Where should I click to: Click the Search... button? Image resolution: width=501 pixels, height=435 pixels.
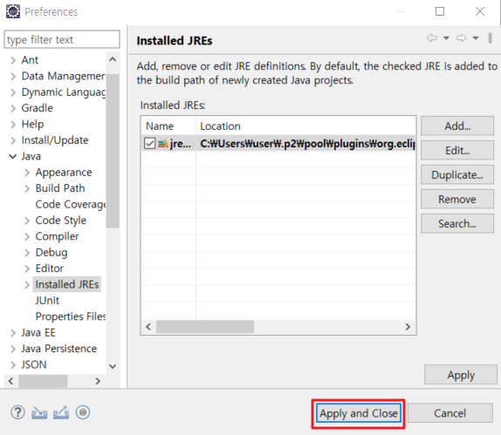pos(457,223)
